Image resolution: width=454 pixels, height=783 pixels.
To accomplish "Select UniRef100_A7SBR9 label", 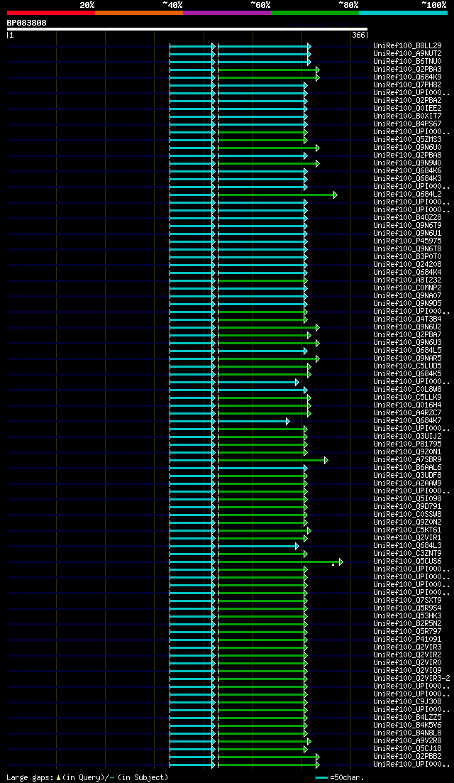I will click(407, 459).
